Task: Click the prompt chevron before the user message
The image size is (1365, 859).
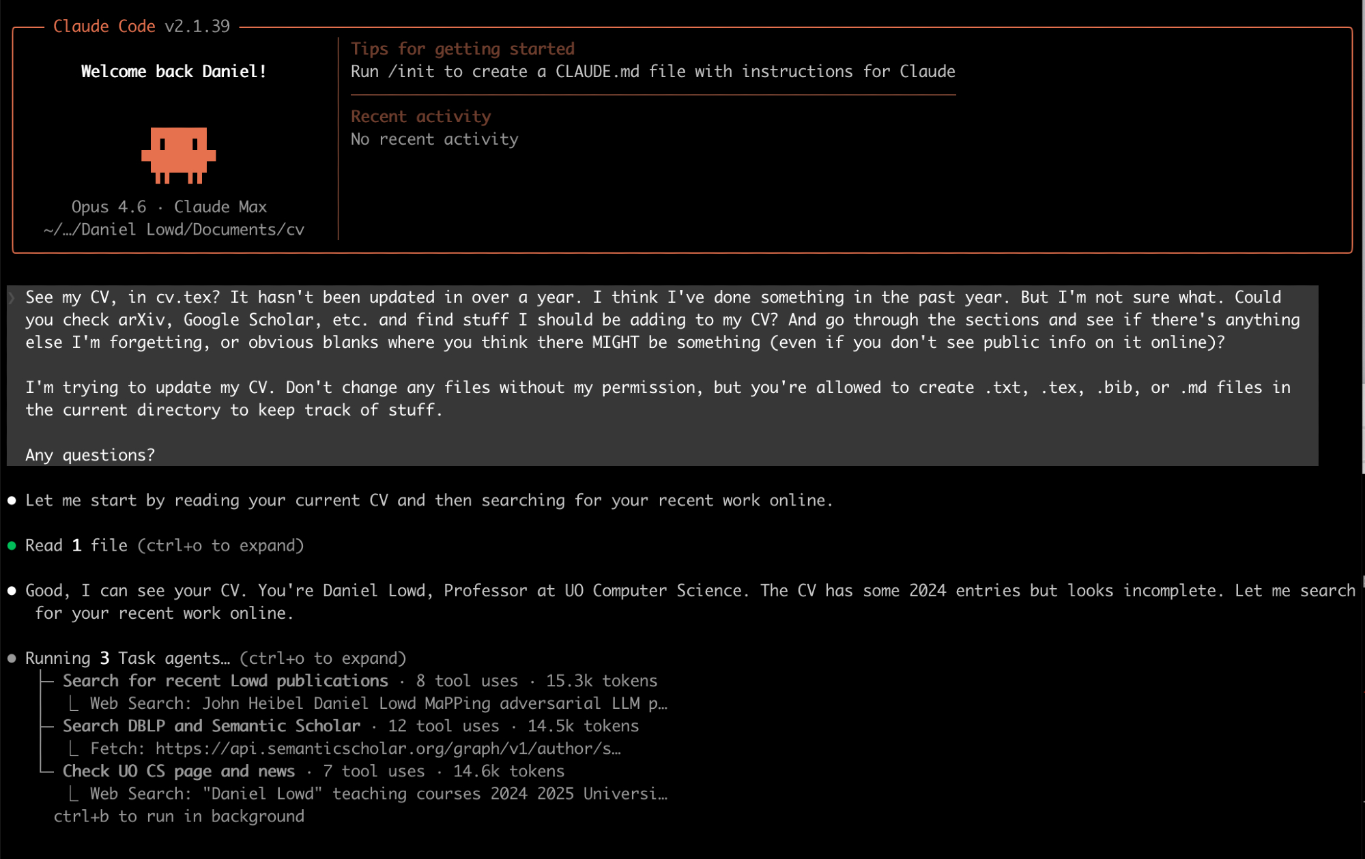Action: (12, 297)
